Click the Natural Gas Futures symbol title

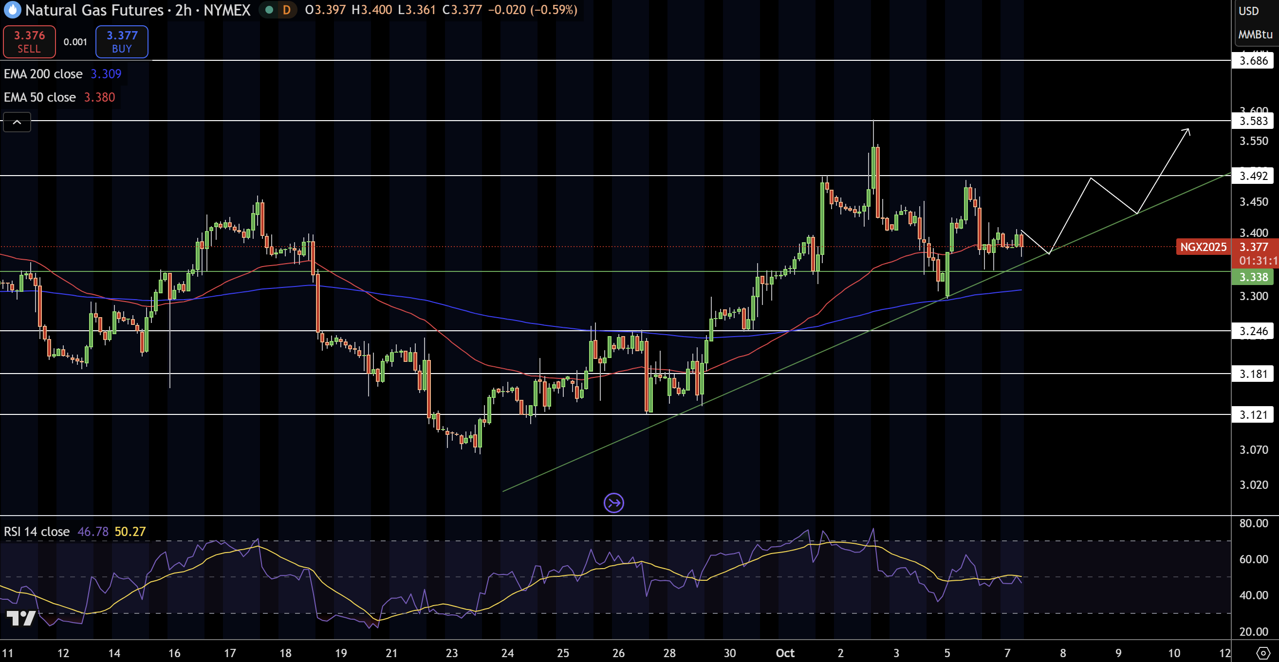pyautogui.click(x=94, y=10)
